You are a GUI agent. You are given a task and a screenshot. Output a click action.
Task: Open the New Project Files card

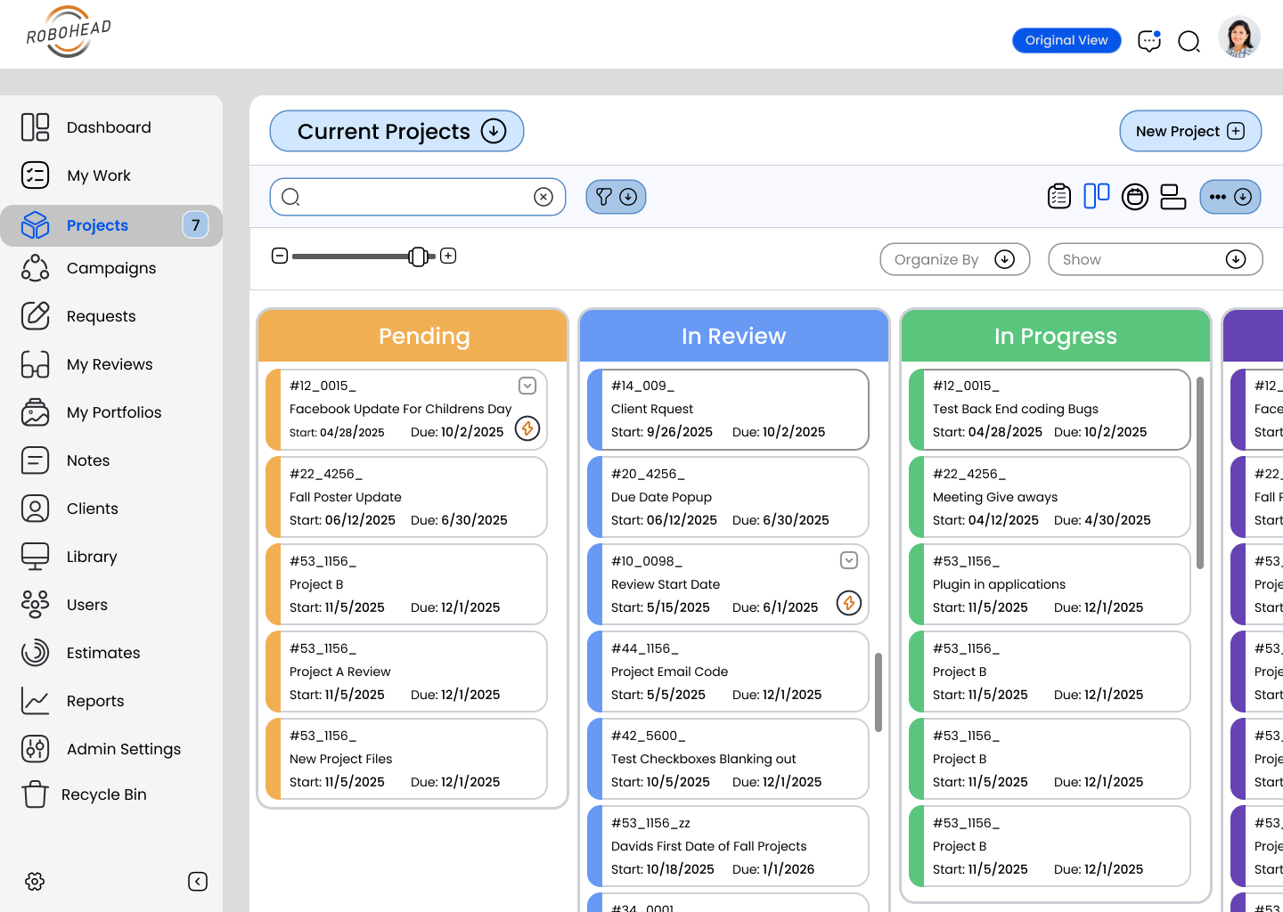(x=406, y=759)
